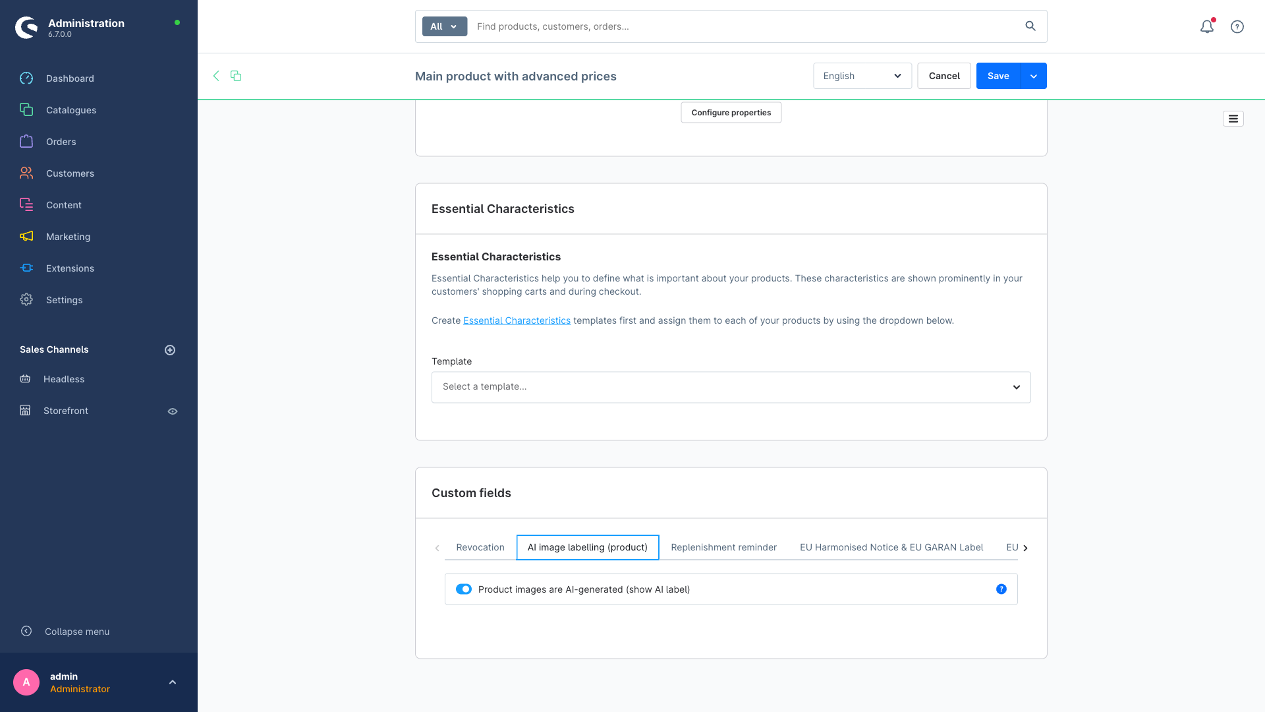This screenshot has width=1265, height=712.
Task: Click the admin avatar circle
Action: pyautogui.click(x=26, y=682)
